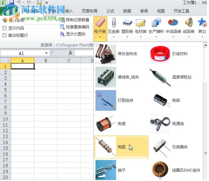This screenshot has height=181, width=209.
Task: Select the 端子 terminal thumbnail
Action: [x=106, y=170]
